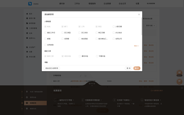The height and width of the screenshot is (115, 184).
Task: Click the DingTalk logo icon in header
Action: coord(30,4)
